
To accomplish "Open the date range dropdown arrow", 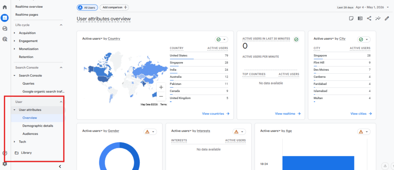I will (x=388, y=8).
